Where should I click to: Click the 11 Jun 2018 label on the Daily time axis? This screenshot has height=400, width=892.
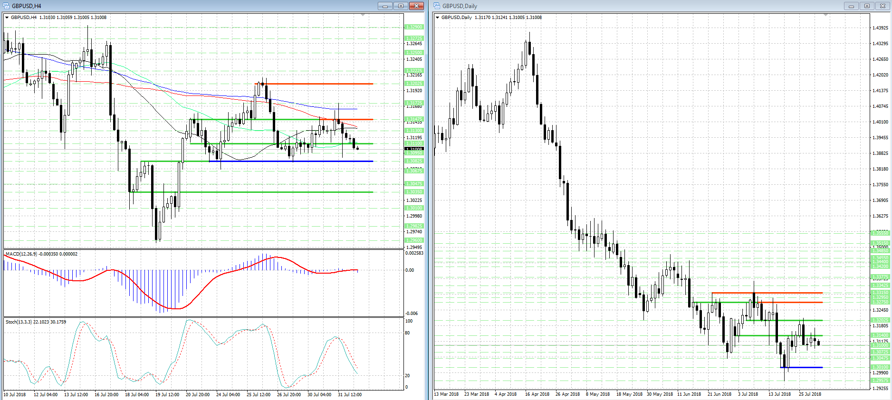coord(689,394)
